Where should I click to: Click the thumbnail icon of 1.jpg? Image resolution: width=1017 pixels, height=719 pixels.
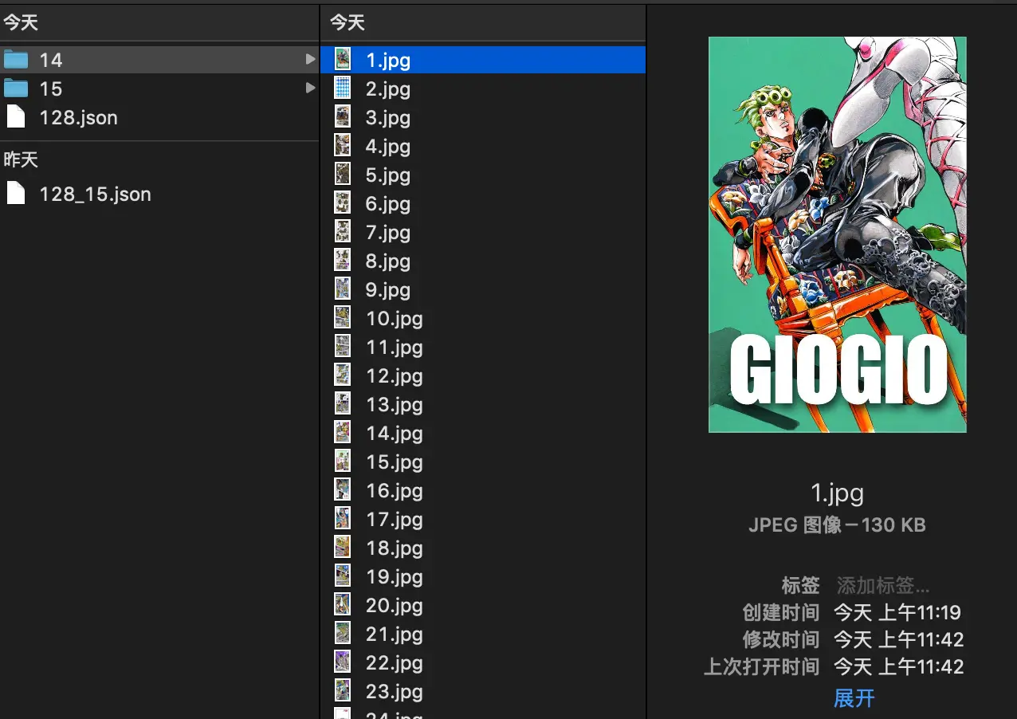[342, 59]
